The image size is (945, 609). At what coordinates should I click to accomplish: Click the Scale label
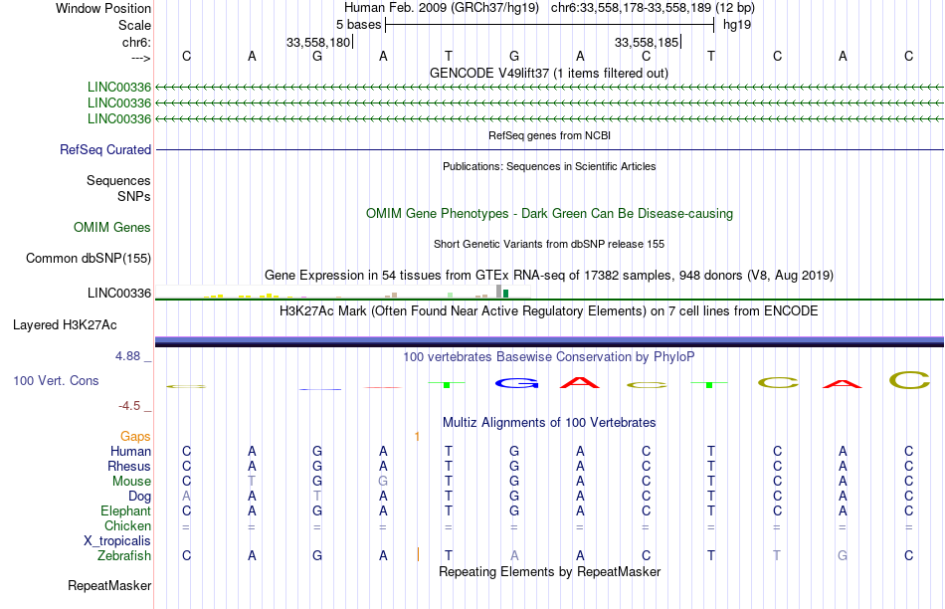point(134,25)
